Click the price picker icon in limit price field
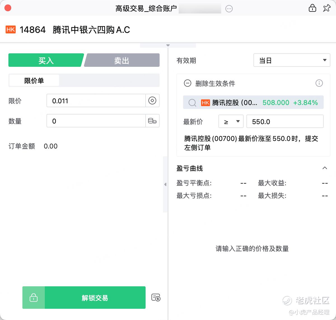This screenshot has height=320, width=336. click(x=152, y=100)
